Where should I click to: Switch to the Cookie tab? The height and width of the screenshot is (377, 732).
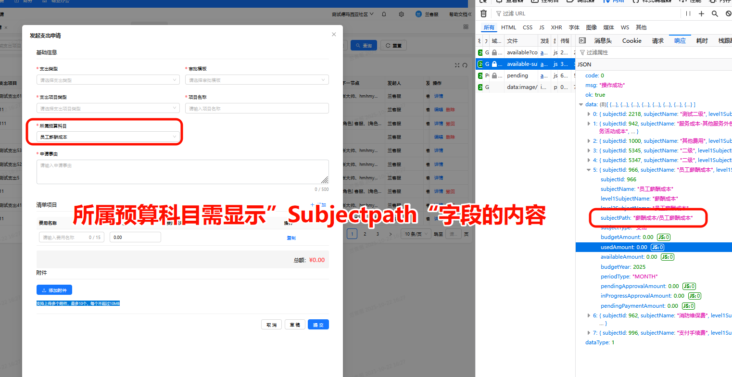(632, 40)
